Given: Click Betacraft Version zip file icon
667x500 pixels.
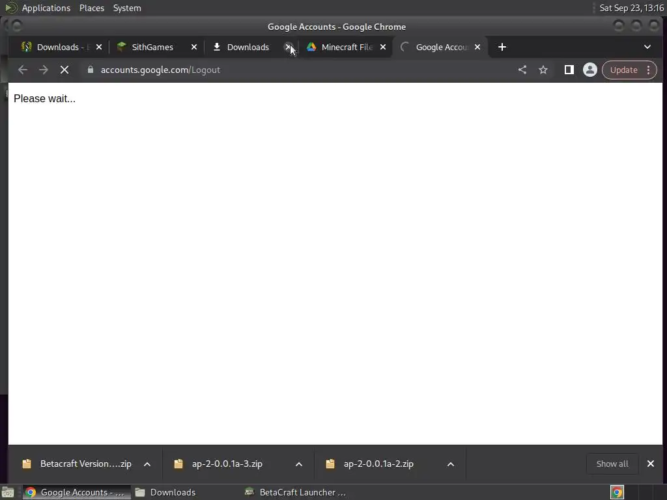Looking at the screenshot, I should point(26,464).
